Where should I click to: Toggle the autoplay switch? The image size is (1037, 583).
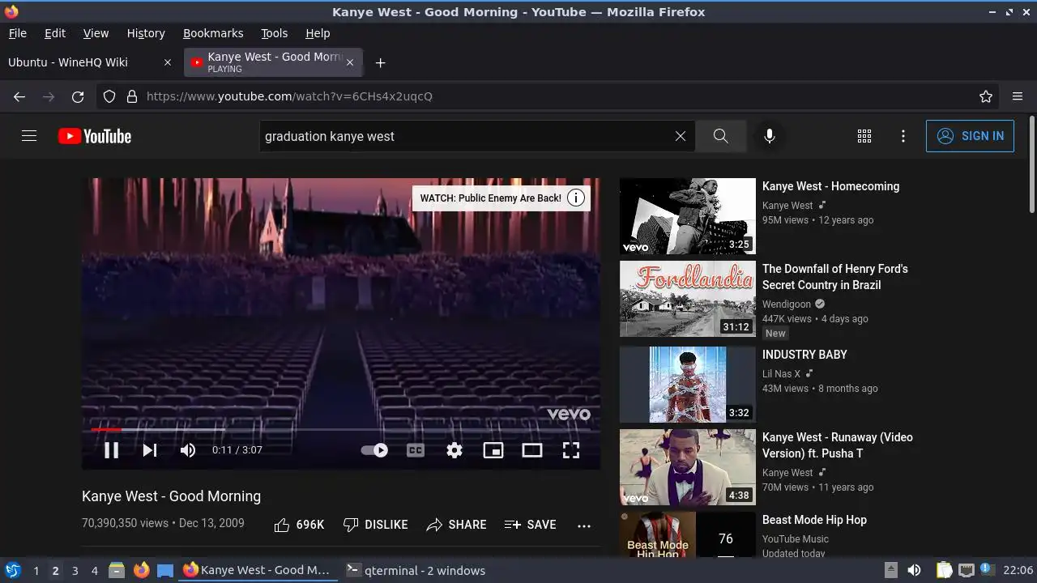point(374,450)
